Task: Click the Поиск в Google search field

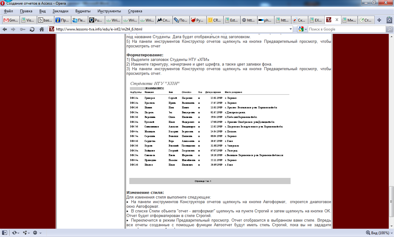Action: point(347,29)
